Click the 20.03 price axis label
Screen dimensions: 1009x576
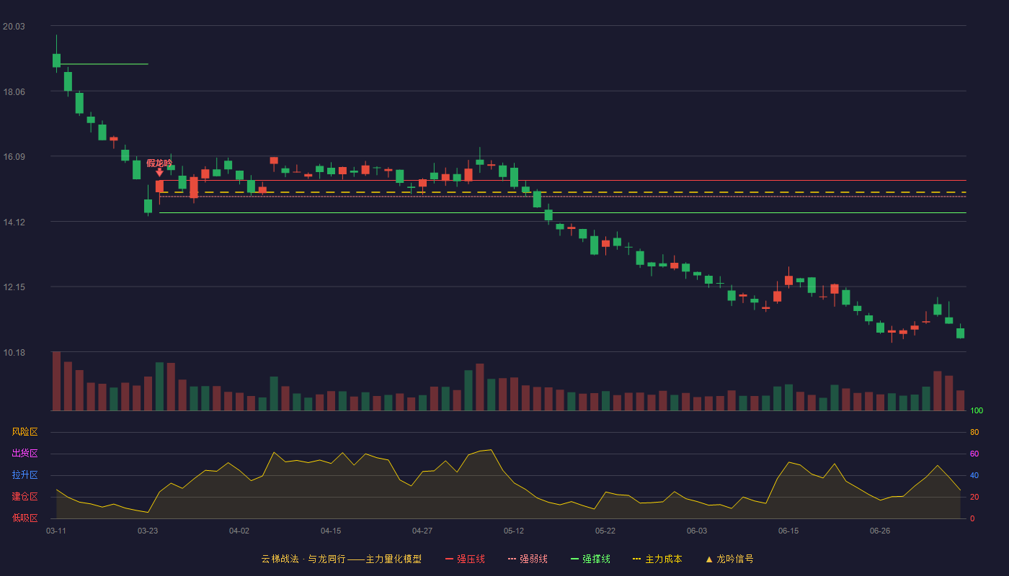tap(14, 27)
